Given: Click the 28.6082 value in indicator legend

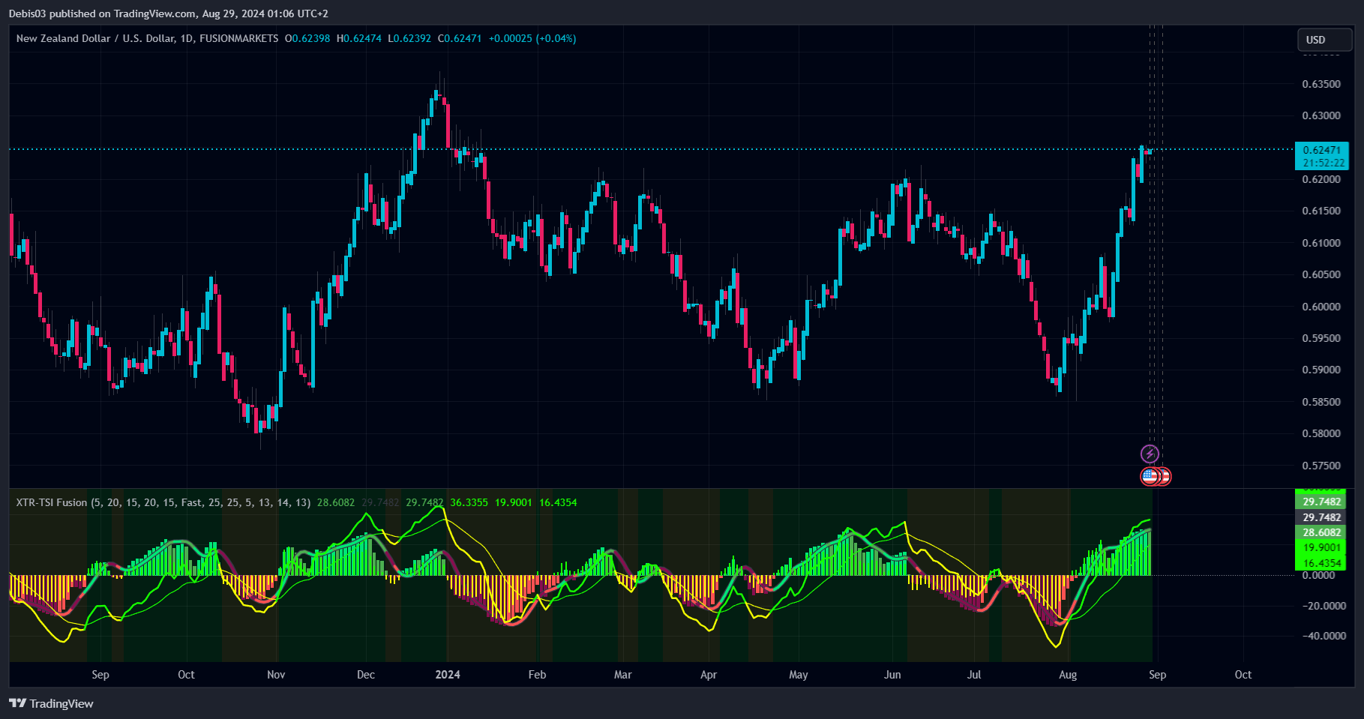Looking at the screenshot, I should [x=336, y=502].
